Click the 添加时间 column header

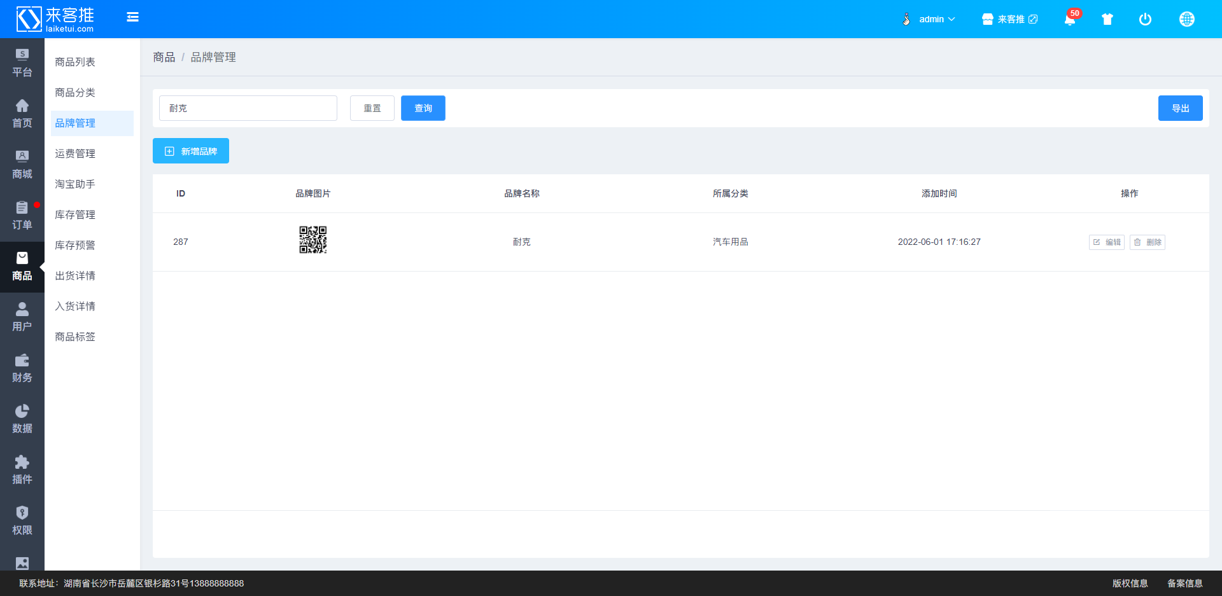pyautogui.click(x=939, y=193)
